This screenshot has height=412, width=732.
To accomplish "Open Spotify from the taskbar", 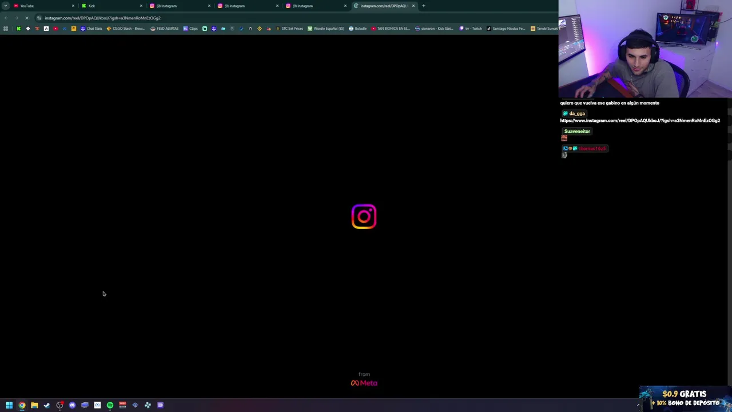I will (x=110, y=405).
